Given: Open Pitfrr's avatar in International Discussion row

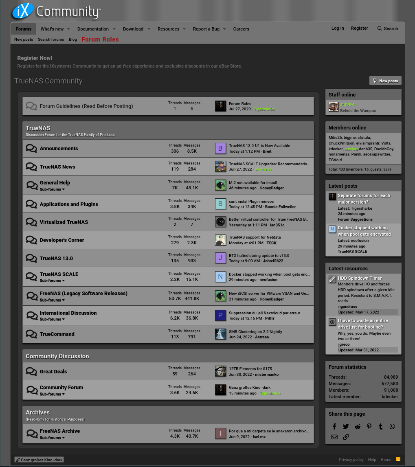Looking at the screenshot, I should 220,316.
